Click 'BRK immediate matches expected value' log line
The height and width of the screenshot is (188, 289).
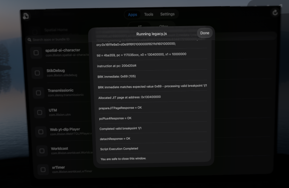pos(152,86)
